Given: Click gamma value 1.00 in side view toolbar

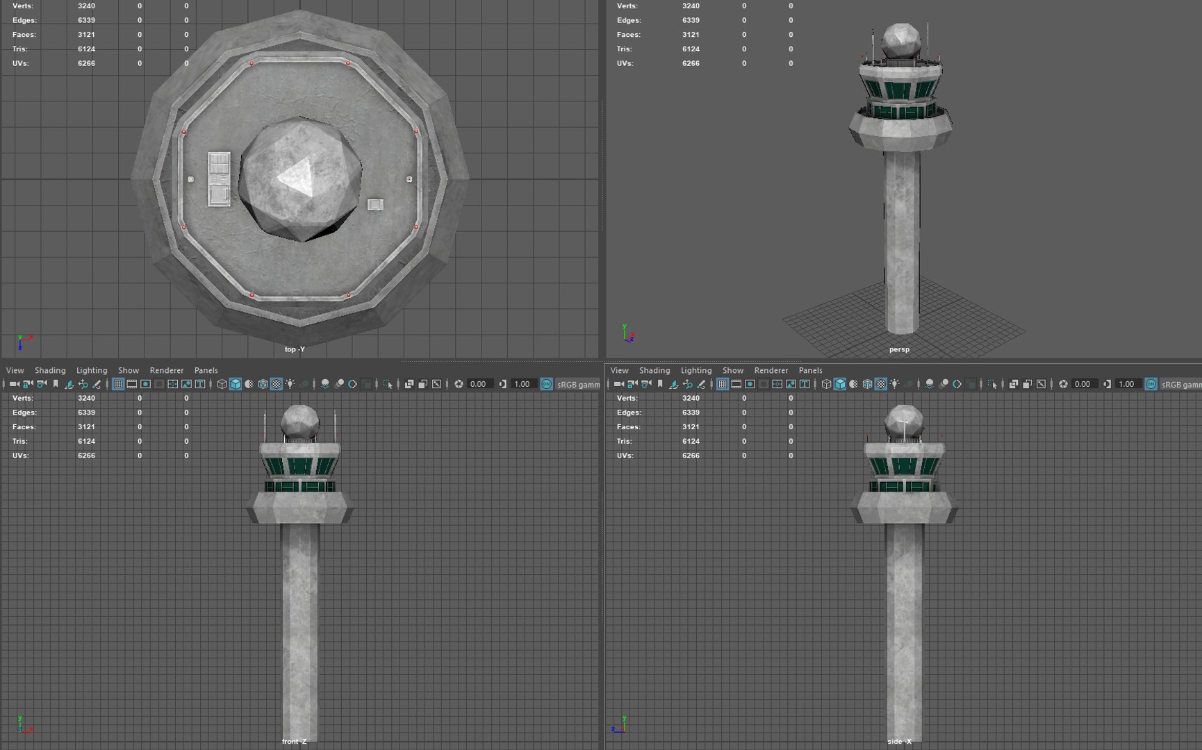Looking at the screenshot, I should [1127, 384].
